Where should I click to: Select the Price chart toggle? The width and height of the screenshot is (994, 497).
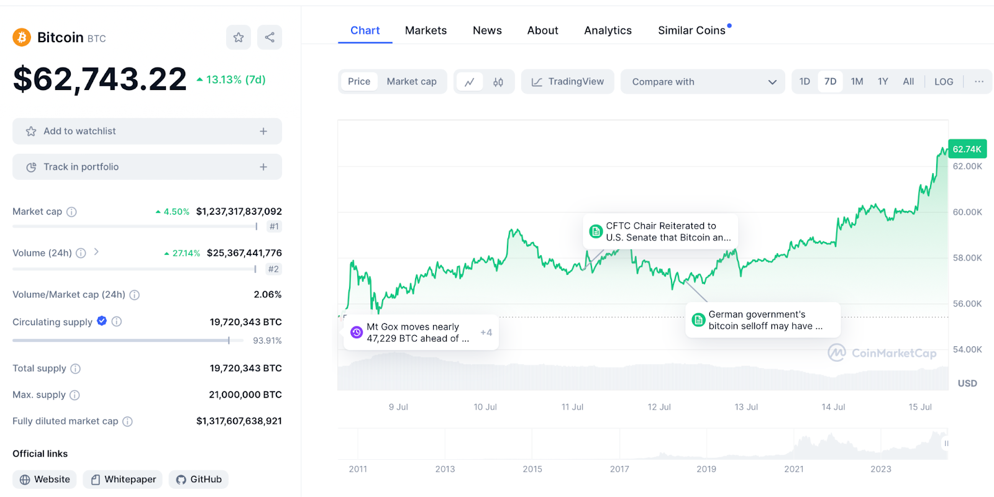point(359,81)
